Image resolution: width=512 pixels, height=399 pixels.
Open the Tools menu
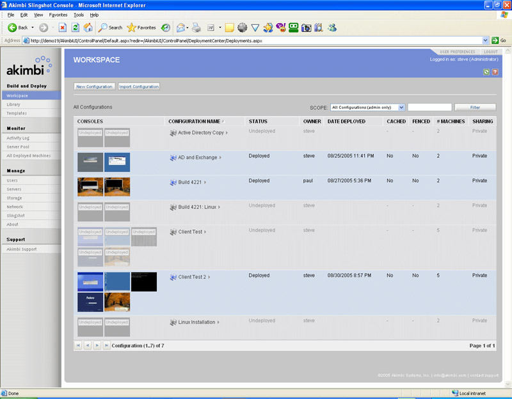pos(79,15)
